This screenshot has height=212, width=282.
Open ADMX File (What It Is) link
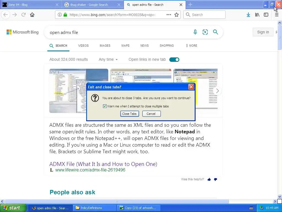103,164
